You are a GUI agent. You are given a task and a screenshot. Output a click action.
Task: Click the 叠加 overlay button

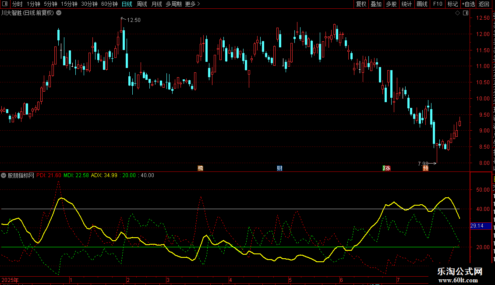[376, 4]
